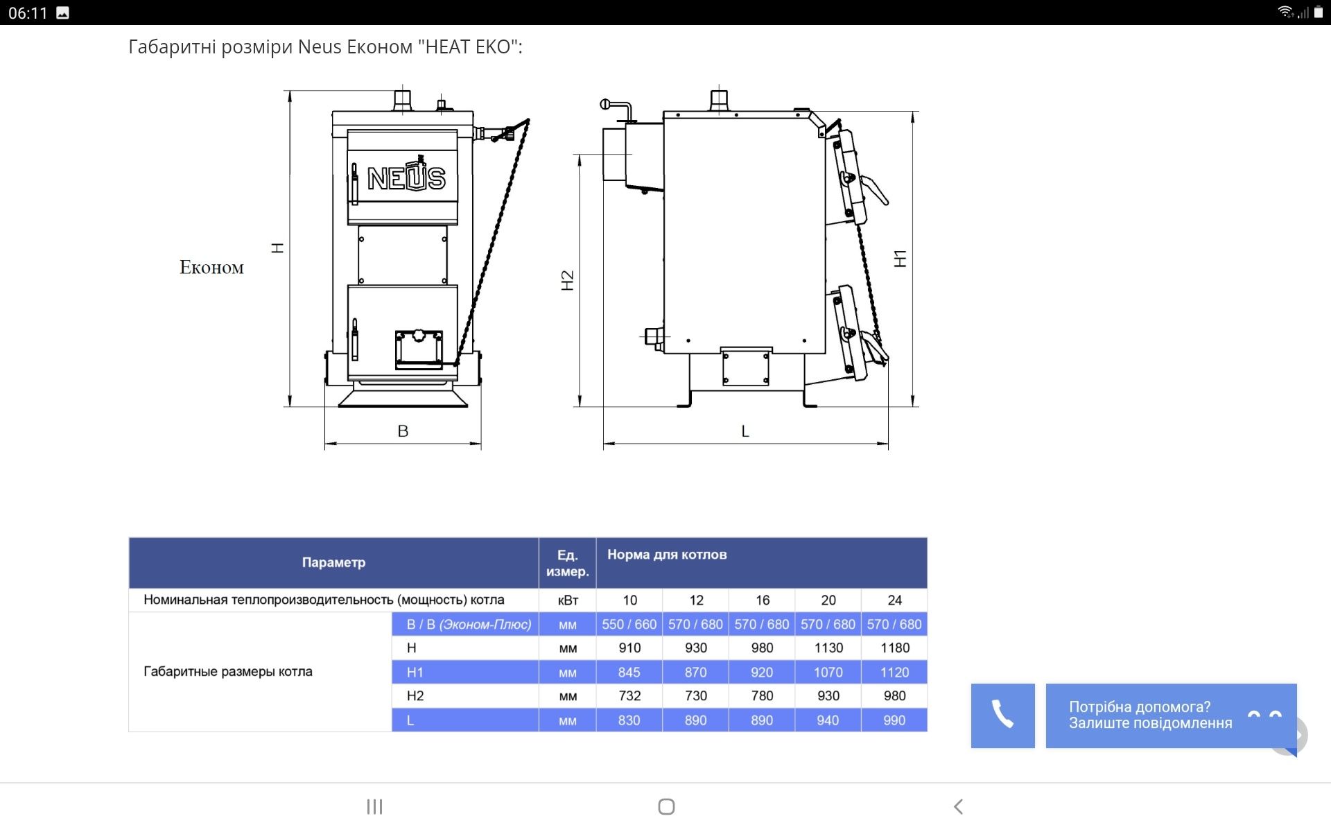The image size is (1331, 832).
Task: Tap the L value 940 cell
Action: click(x=828, y=720)
